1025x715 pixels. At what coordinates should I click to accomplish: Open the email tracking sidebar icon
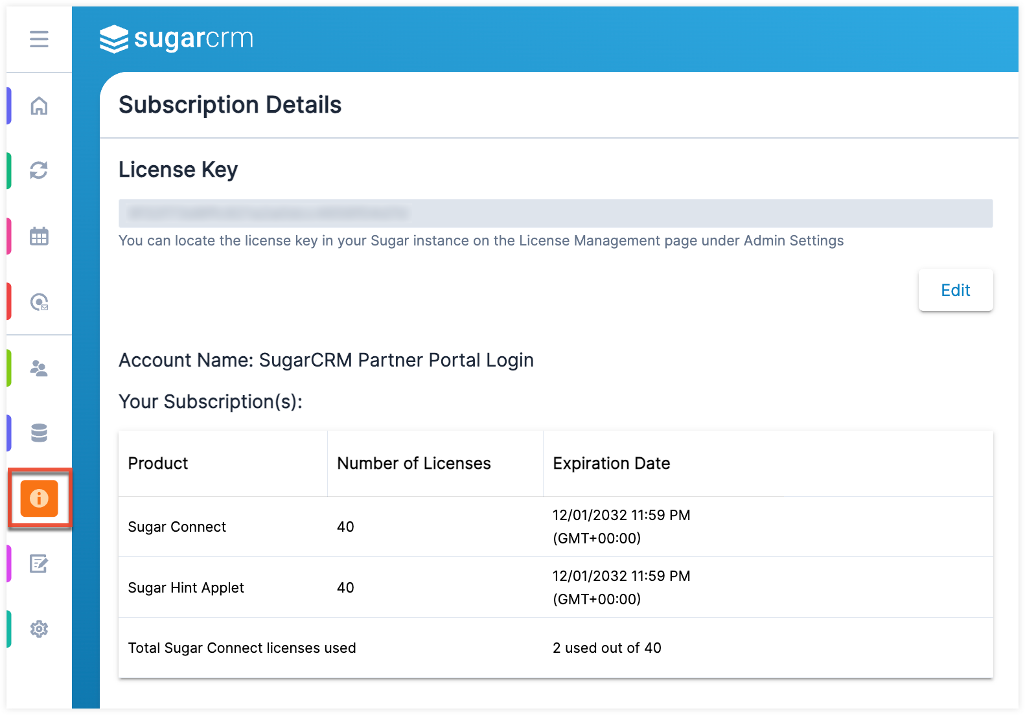click(39, 302)
